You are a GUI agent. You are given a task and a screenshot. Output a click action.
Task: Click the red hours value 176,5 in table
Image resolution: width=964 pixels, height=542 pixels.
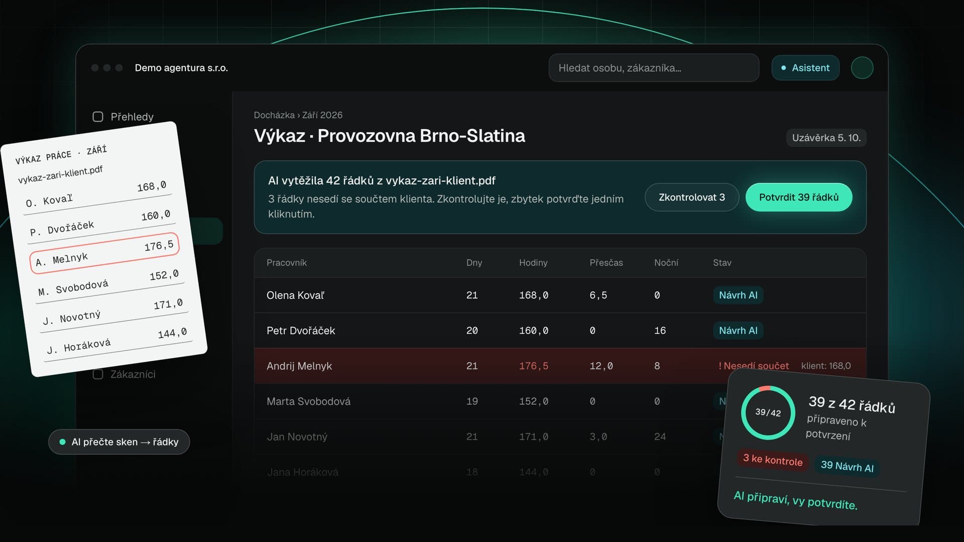(x=533, y=366)
